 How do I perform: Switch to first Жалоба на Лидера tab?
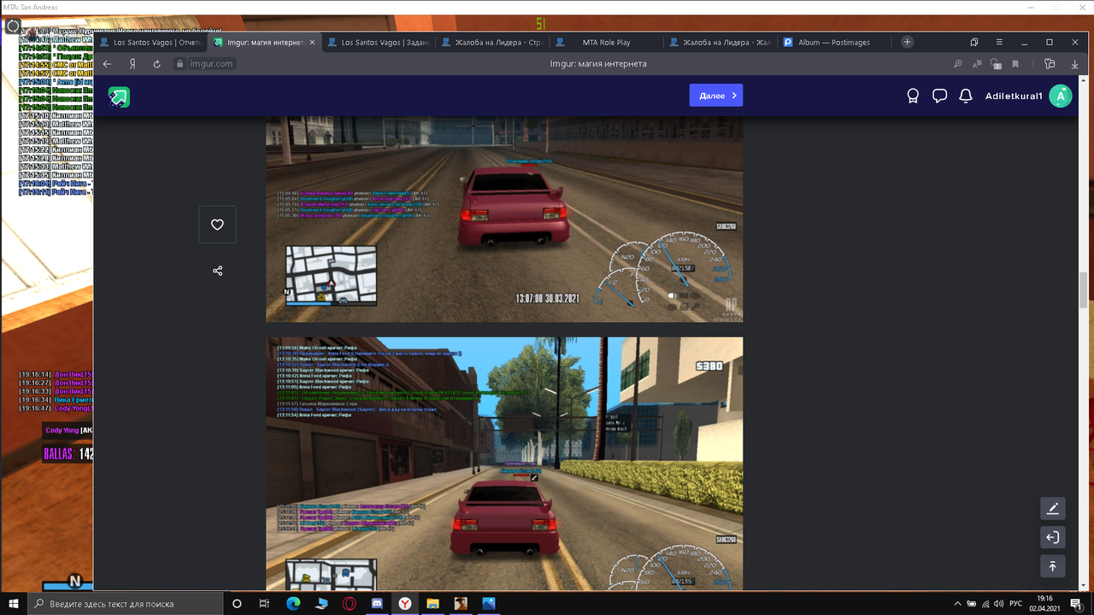tap(491, 42)
